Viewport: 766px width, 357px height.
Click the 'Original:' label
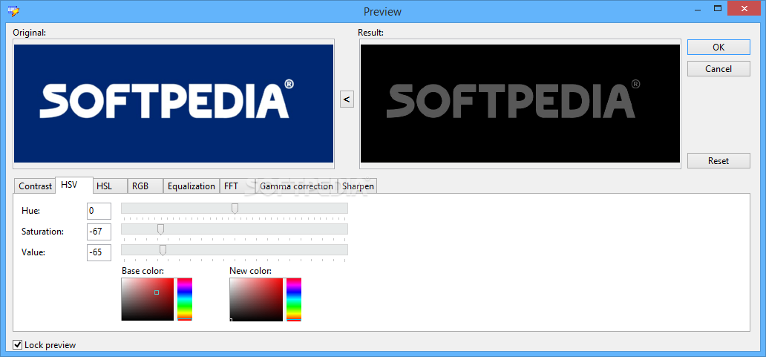point(29,33)
